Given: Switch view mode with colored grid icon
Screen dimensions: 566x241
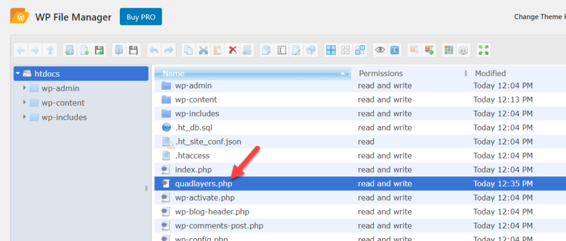Looking at the screenshot, I should pos(449,50).
